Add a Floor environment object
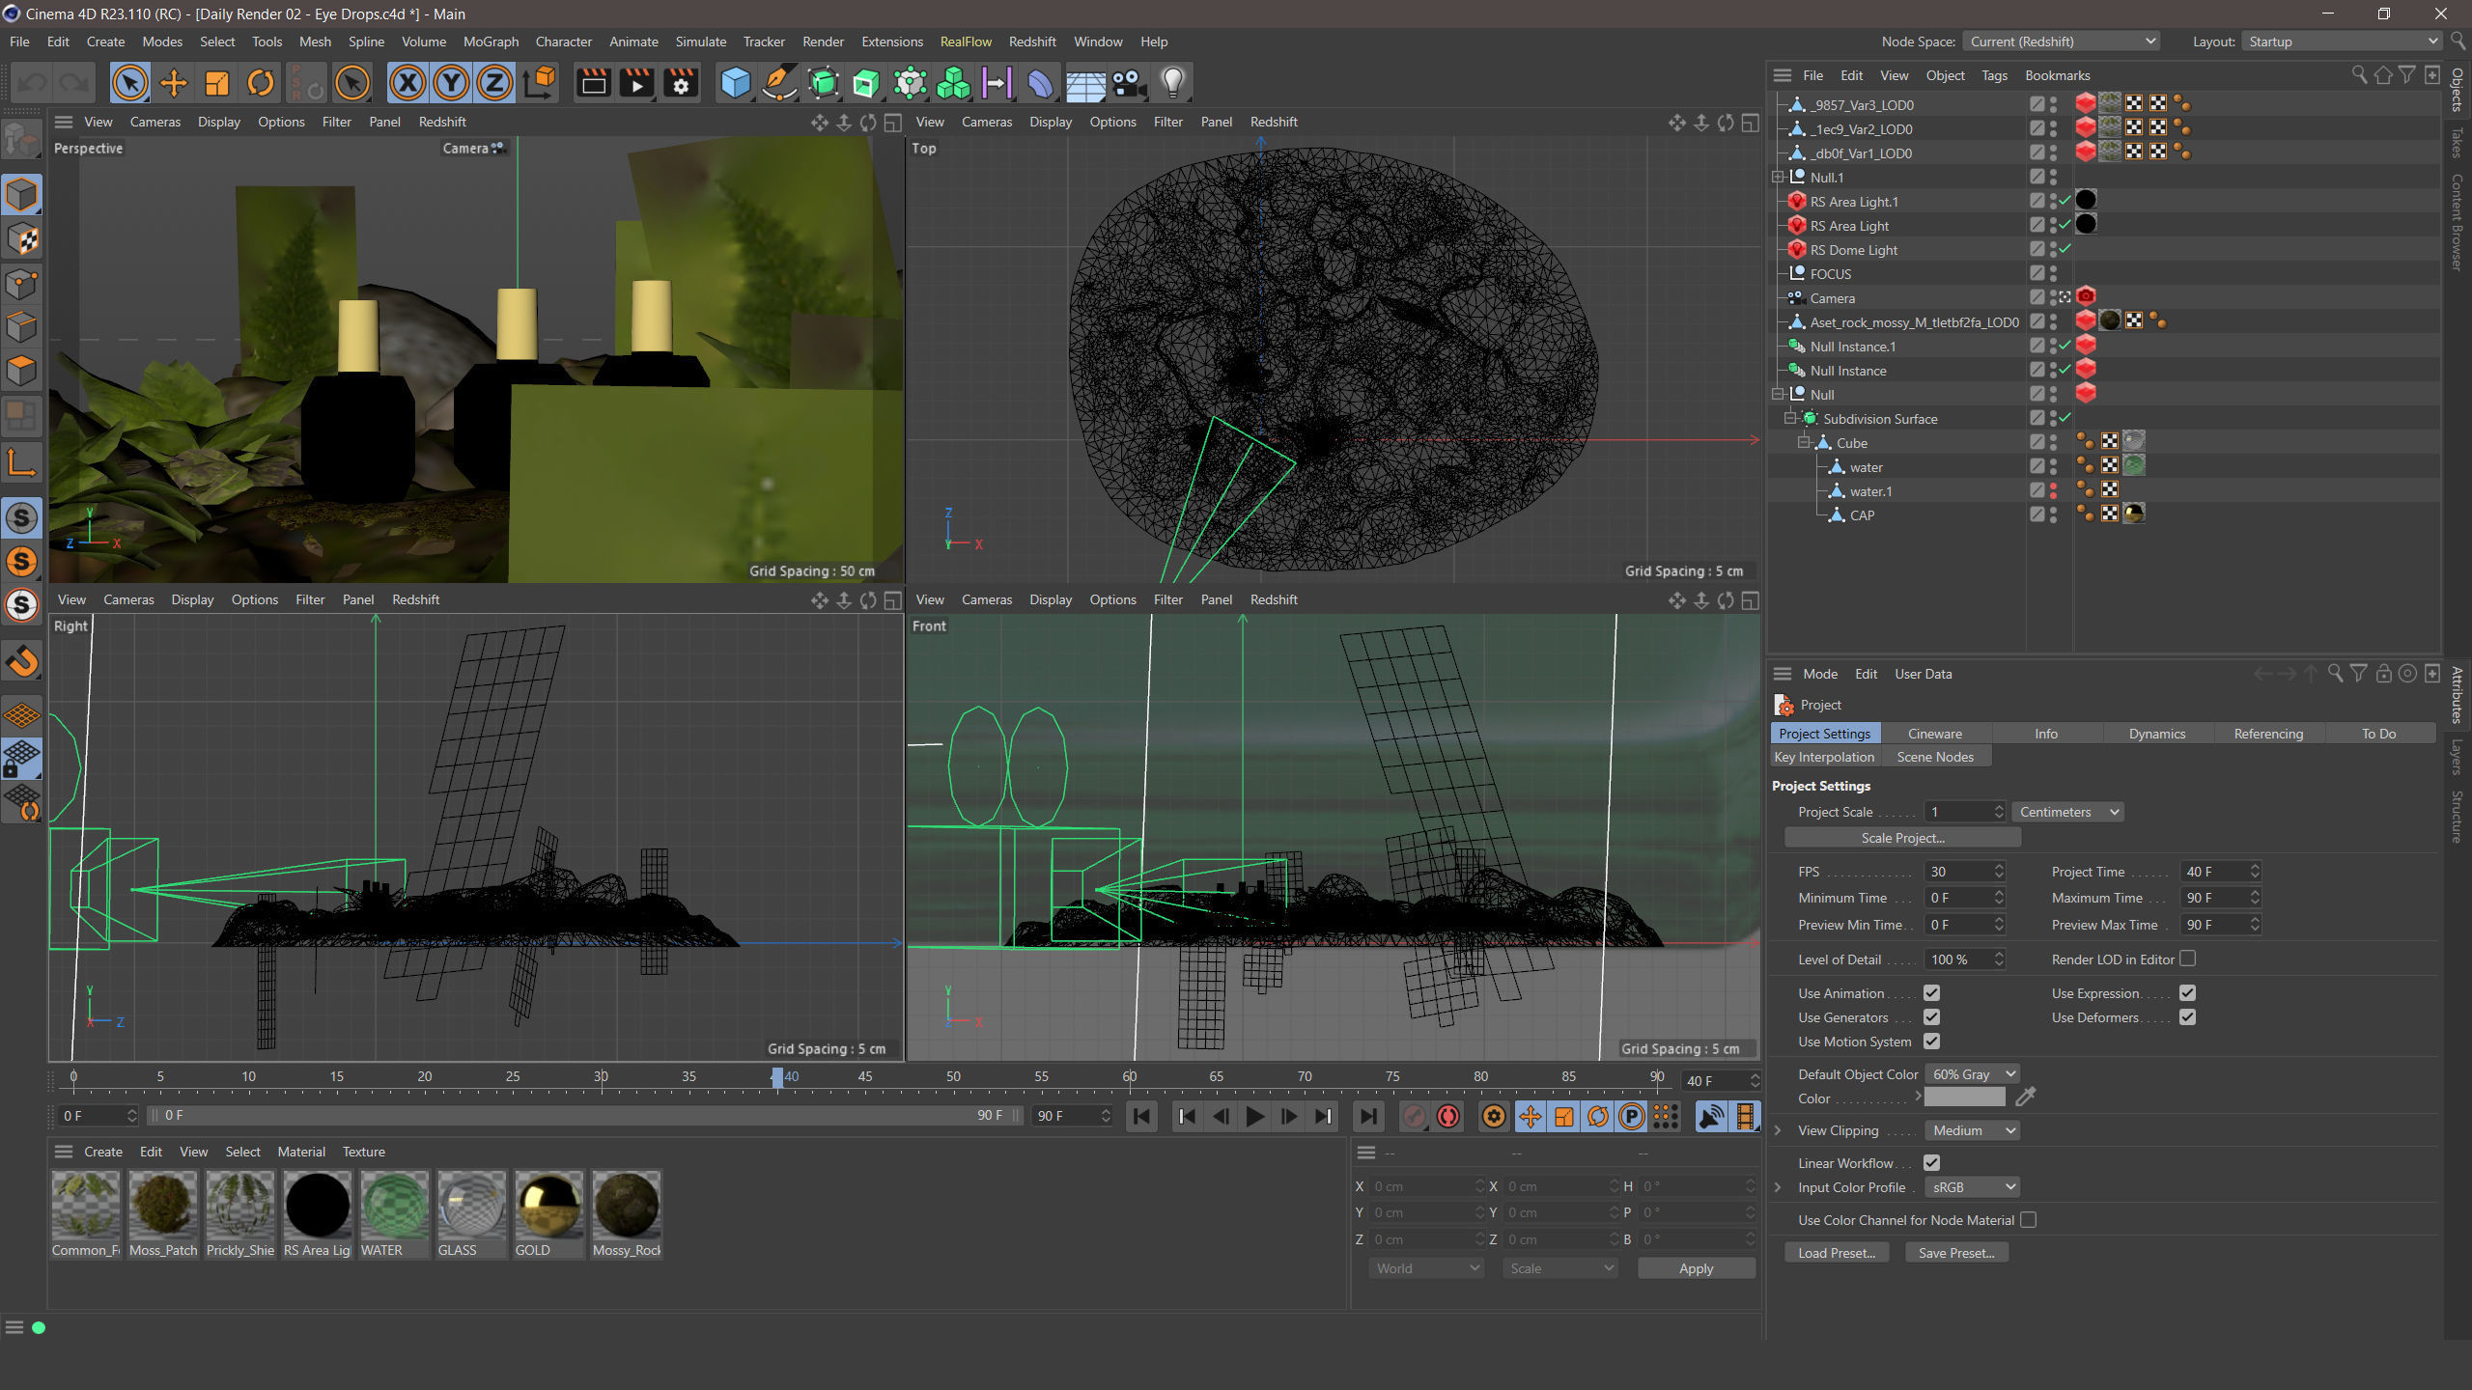 (x=1084, y=83)
